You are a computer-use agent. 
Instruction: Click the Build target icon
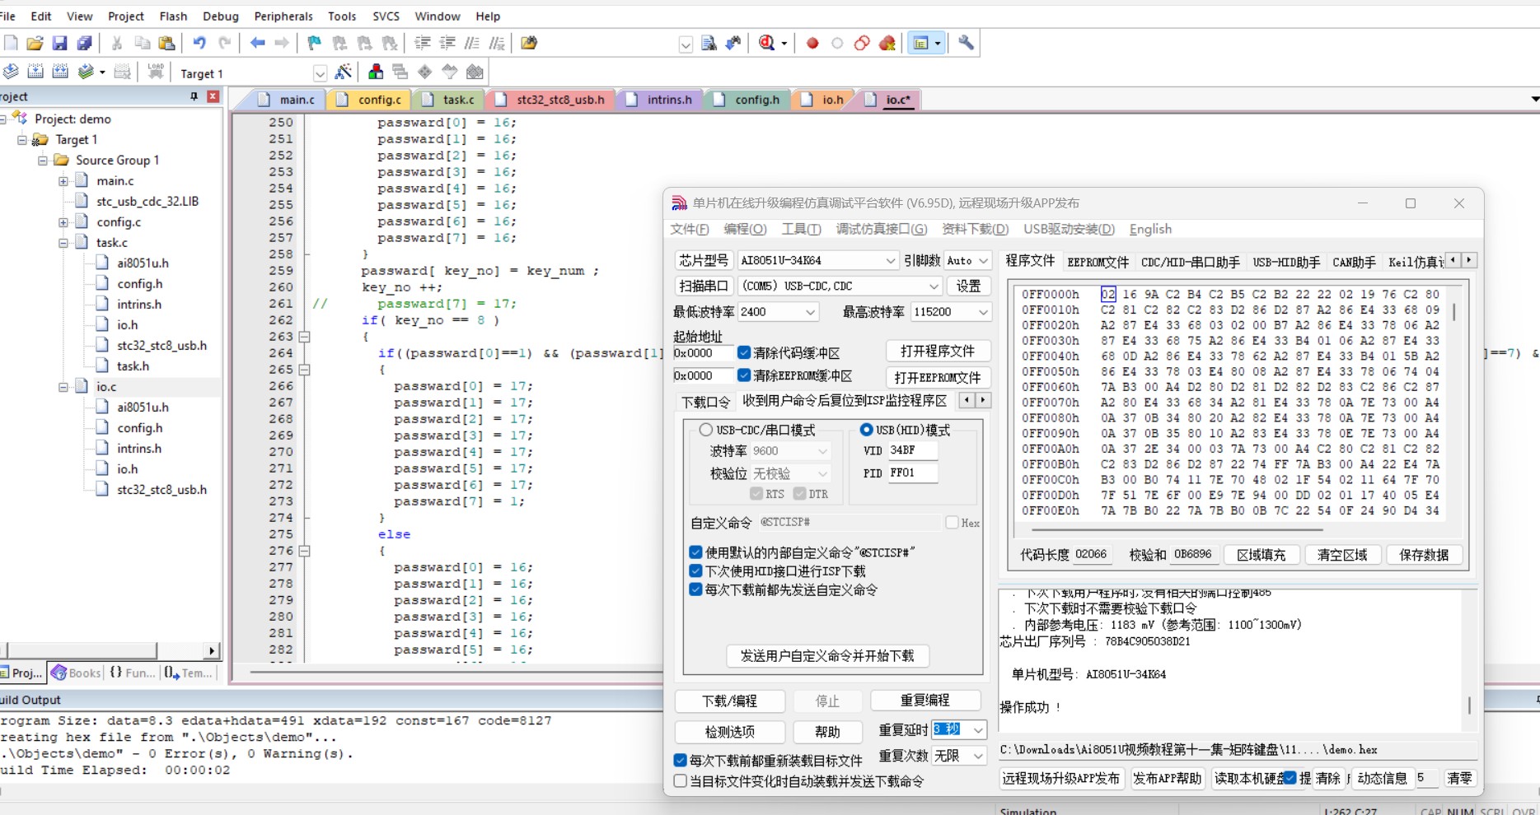(35, 72)
